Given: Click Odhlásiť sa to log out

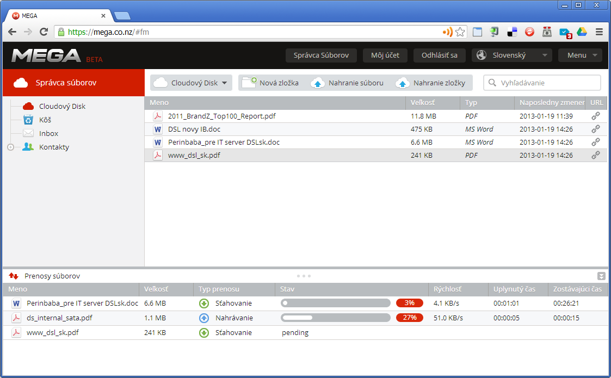Looking at the screenshot, I should tap(439, 55).
